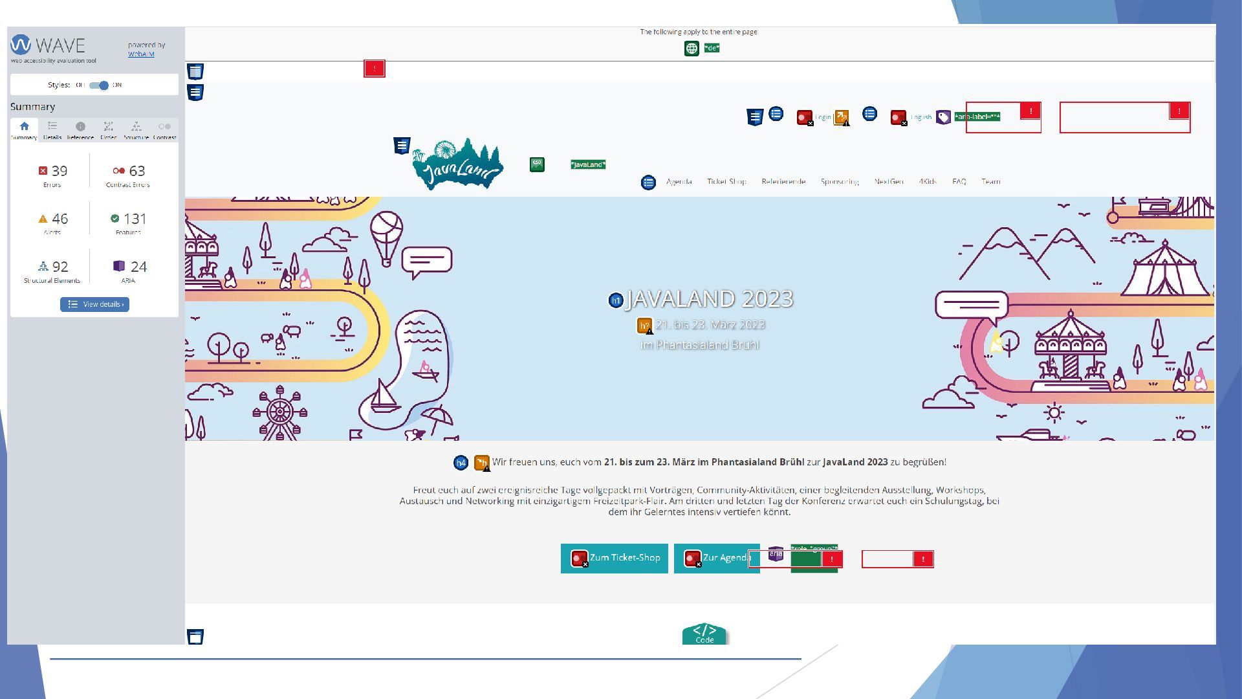Screen dimensions: 1242x699
Task: Click the red error marker above the page header
Action: (x=375, y=69)
